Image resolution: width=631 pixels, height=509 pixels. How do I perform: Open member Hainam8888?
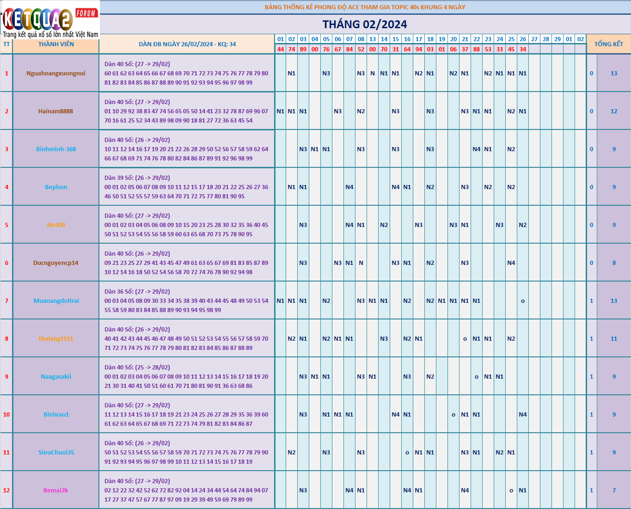click(x=56, y=111)
